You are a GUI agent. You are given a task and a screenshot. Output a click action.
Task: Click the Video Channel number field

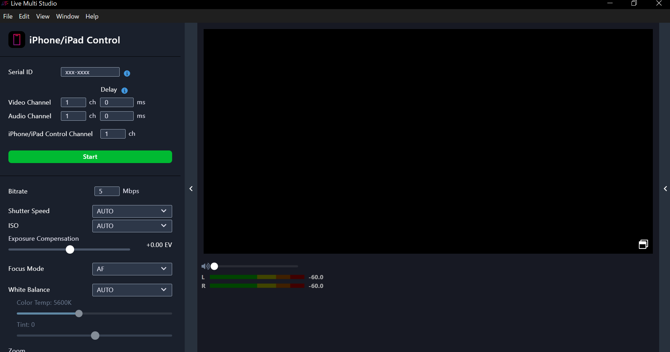73,103
